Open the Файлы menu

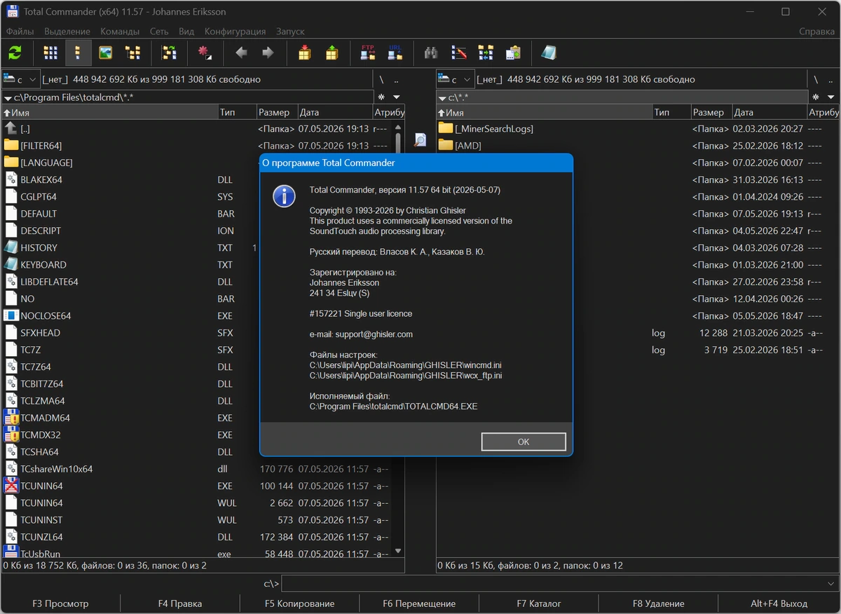coord(20,32)
